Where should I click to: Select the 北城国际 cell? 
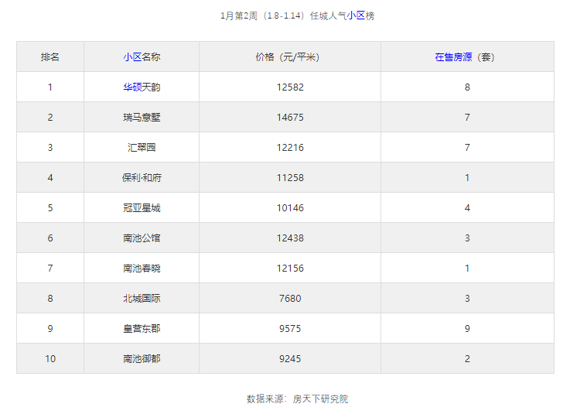(x=142, y=299)
